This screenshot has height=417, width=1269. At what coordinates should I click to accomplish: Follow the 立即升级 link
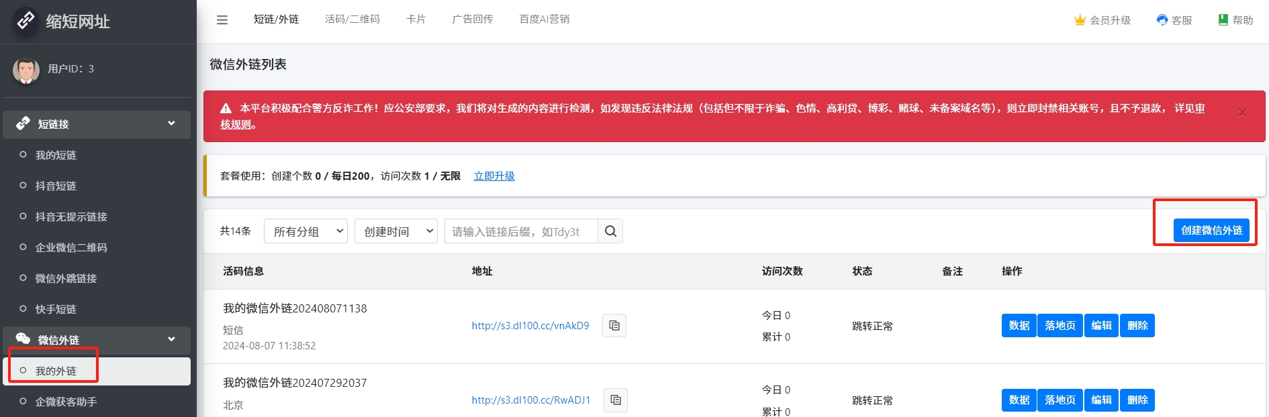(x=494, y=176)
